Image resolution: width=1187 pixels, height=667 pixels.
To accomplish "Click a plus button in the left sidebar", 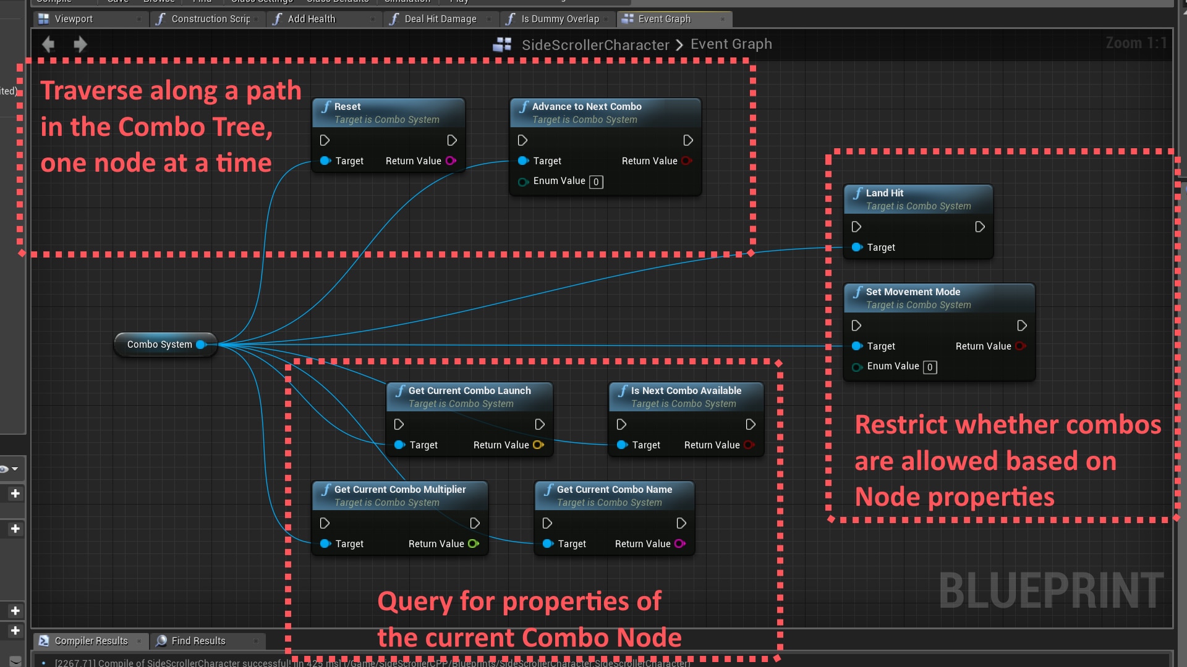I will 15,493.
